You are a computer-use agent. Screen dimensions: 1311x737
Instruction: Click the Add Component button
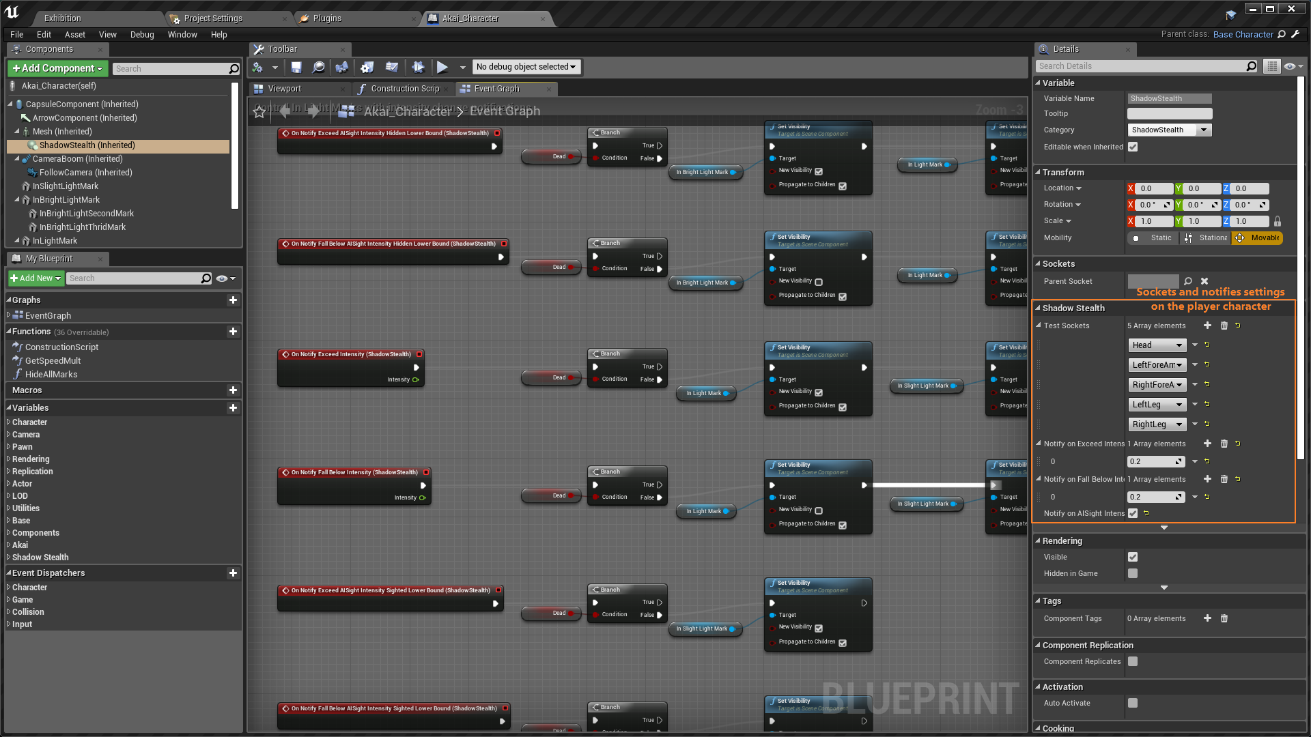pyautogui.click(x=57, y=68)
